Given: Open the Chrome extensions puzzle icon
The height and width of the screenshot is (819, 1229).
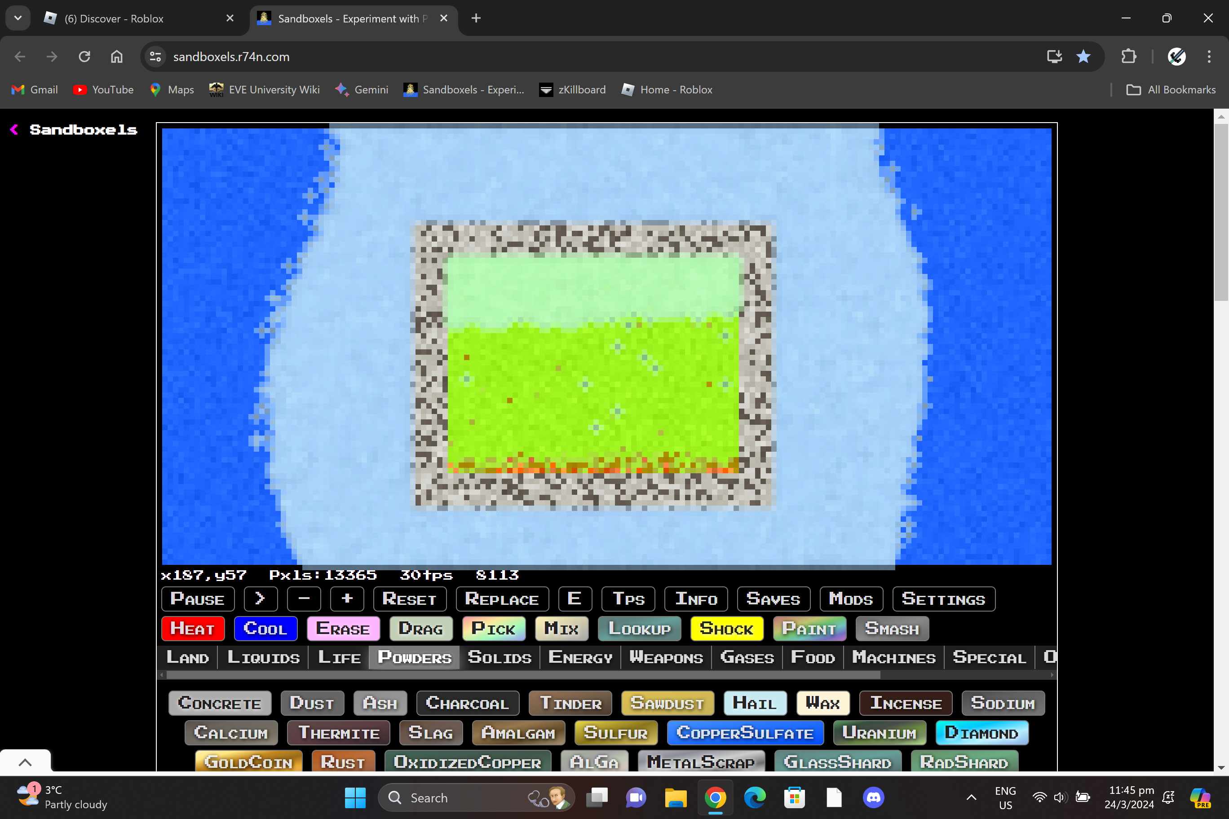Looking at the screenshot, I should [x=1129, y=57].
